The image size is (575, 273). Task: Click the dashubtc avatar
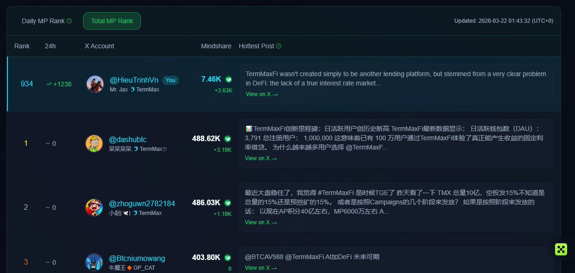point(94,143)
